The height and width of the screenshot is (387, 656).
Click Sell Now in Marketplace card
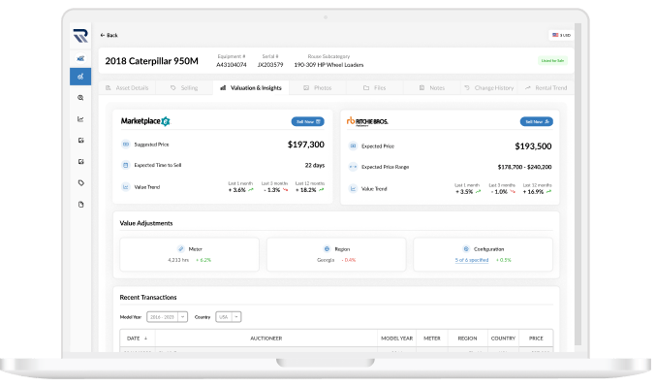click(307, 121)
